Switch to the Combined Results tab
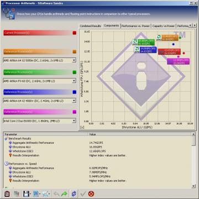This screenshot has height=199, width=199. (x=91, y=26)
